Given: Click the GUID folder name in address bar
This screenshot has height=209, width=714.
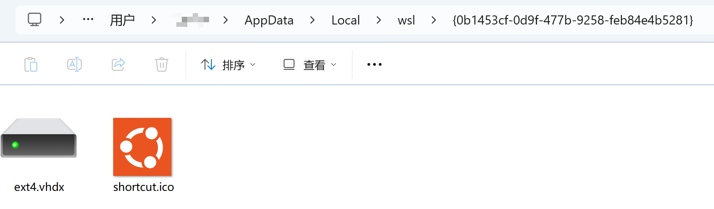Looking at the screenshot, I should 573,20.
